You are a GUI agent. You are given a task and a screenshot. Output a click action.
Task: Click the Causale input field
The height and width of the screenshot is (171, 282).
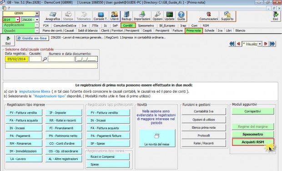click(x=35, y=59)
